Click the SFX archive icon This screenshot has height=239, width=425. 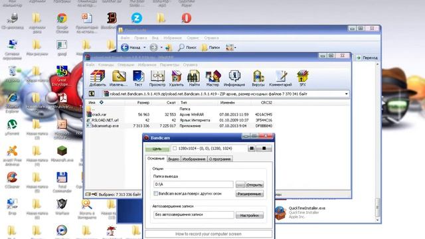pyautogui.click(x=303, y=78)
